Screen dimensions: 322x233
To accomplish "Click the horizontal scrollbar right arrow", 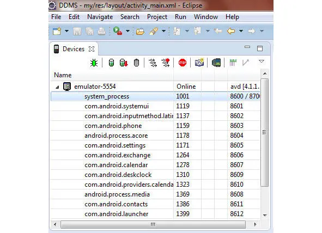I will pyautogui.click(x=255, y=224).
